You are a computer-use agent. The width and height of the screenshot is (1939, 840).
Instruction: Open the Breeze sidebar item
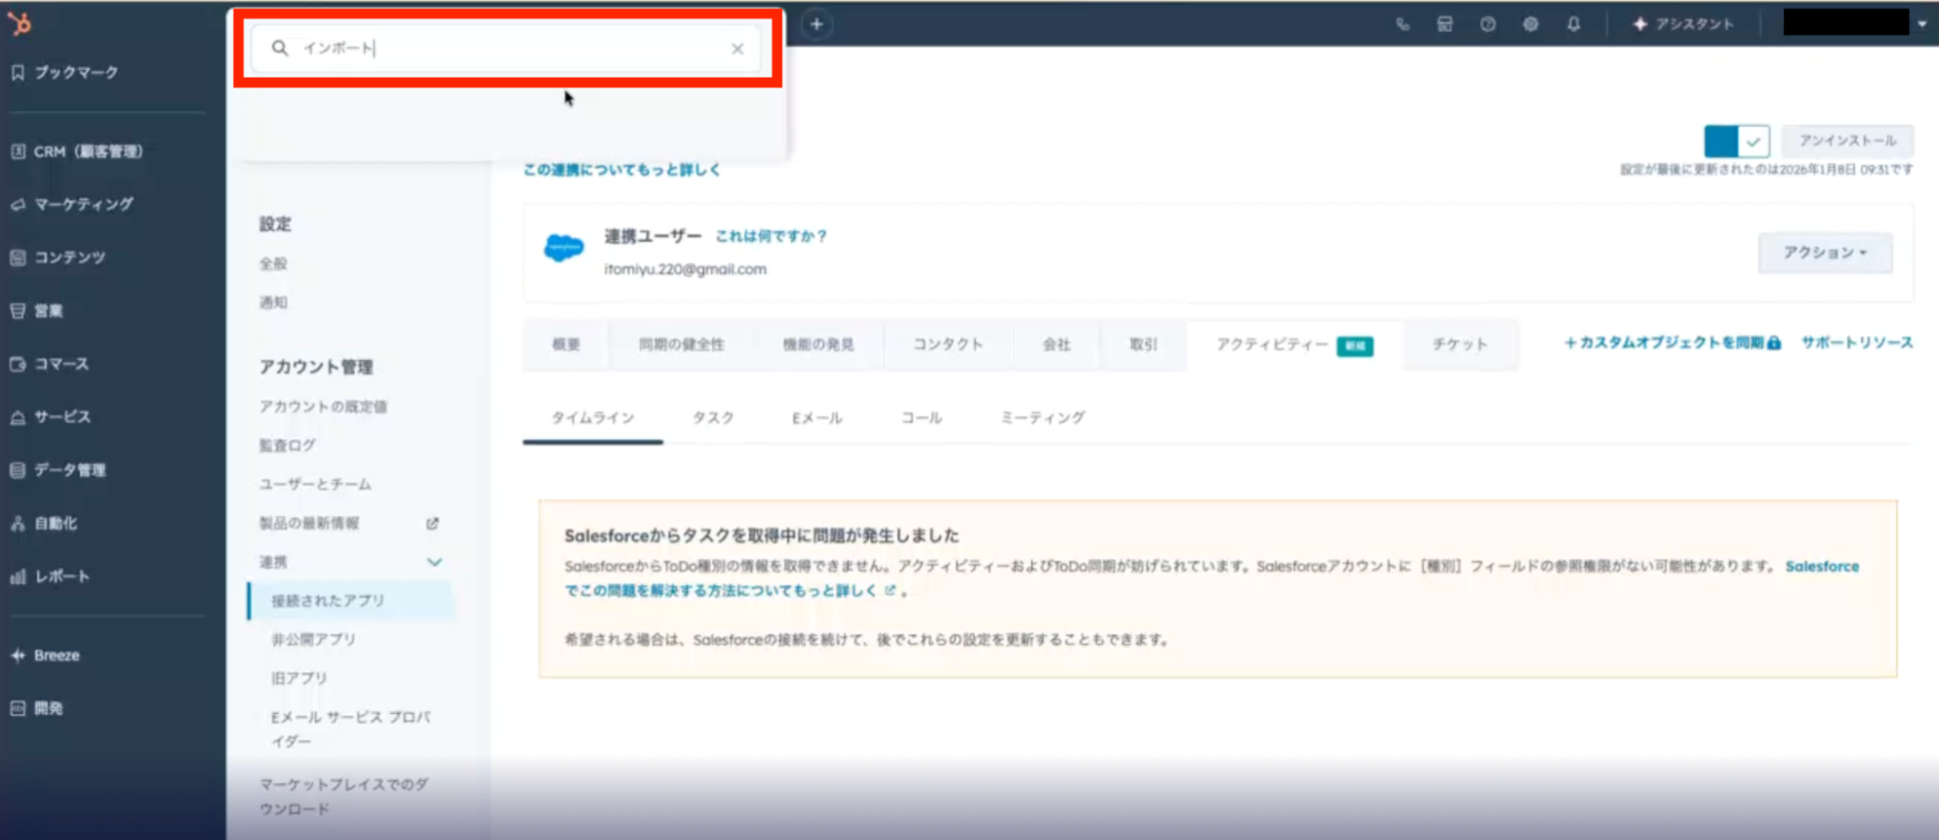click(x=56, y=656)
